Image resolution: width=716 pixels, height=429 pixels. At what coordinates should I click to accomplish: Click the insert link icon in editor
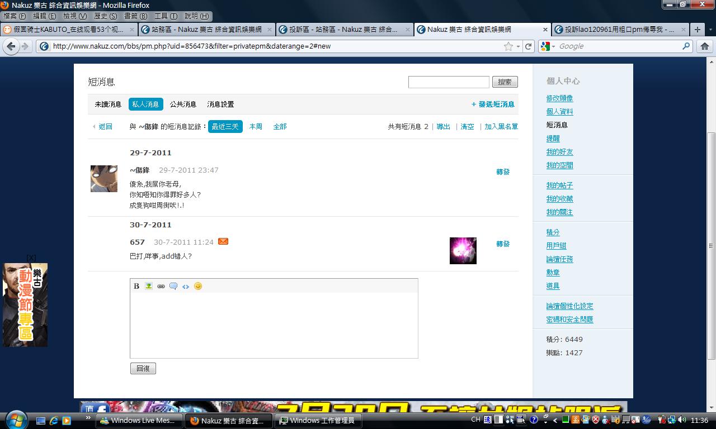[x=161, y=286]
